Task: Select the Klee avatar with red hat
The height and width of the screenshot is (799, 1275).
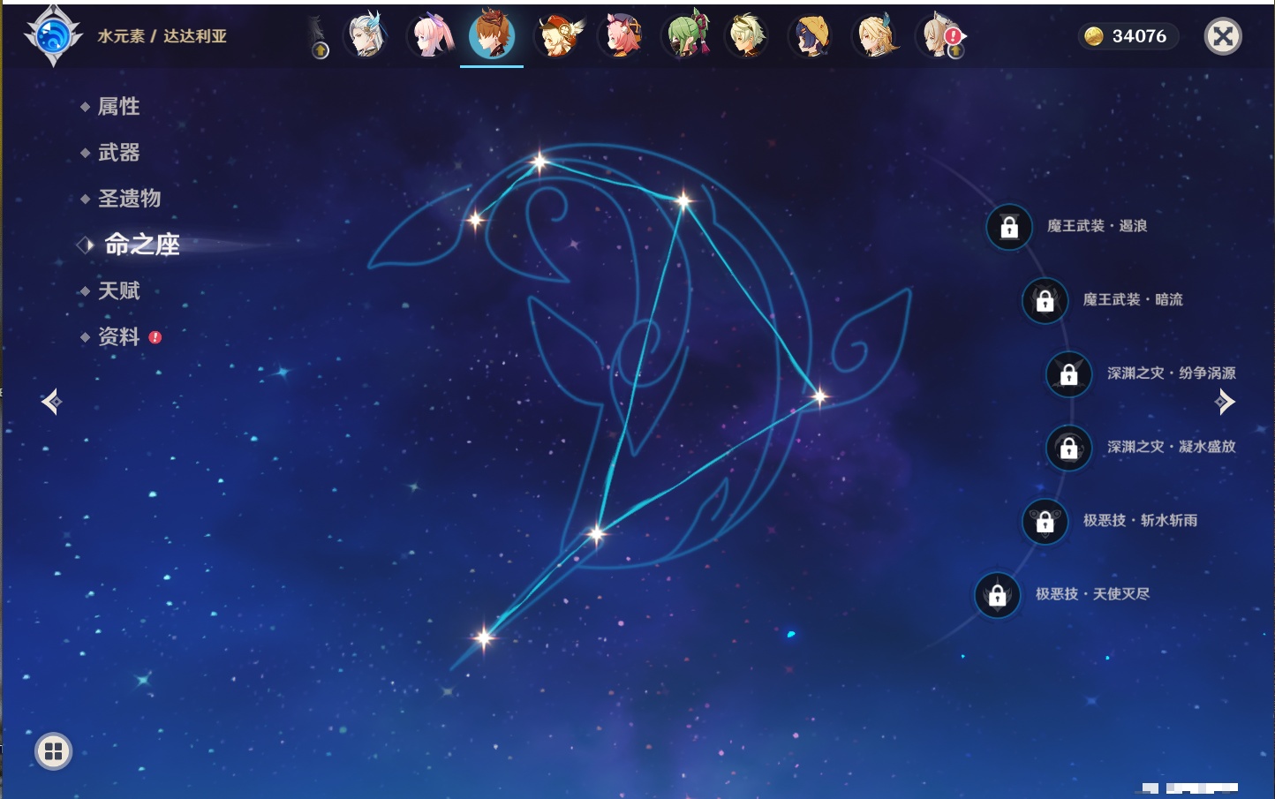Action: point(559,36)
